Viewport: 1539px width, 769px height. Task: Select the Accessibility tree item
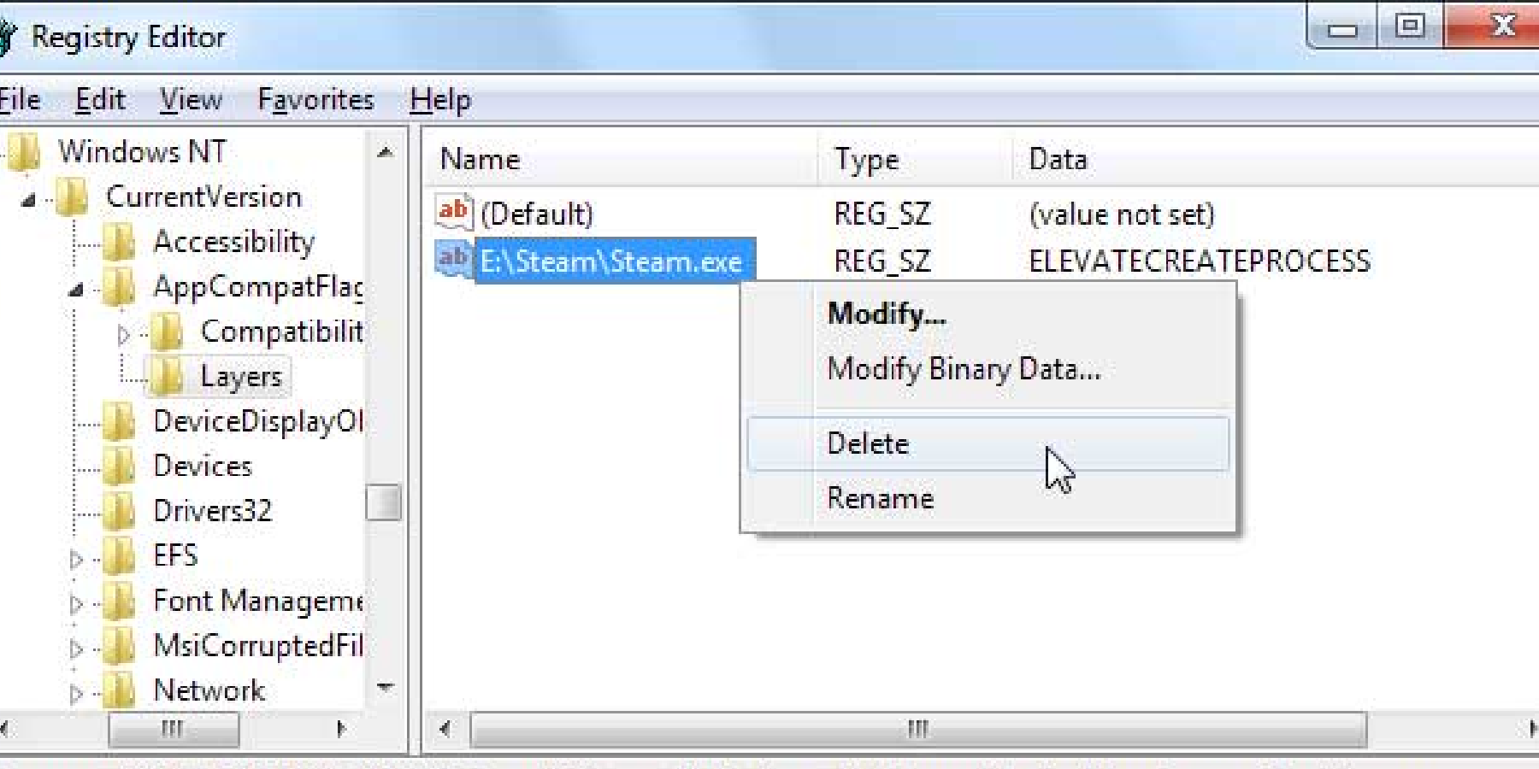(233, 243)
